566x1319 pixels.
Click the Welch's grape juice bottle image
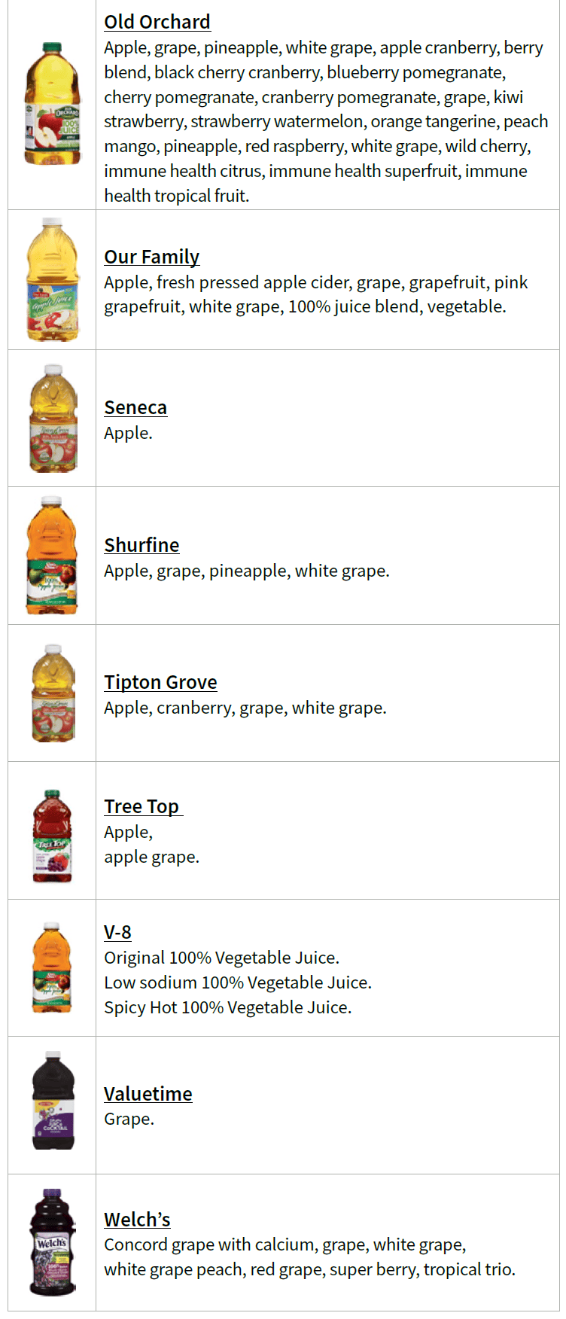pyautogui.click(x=52, y=1242)
